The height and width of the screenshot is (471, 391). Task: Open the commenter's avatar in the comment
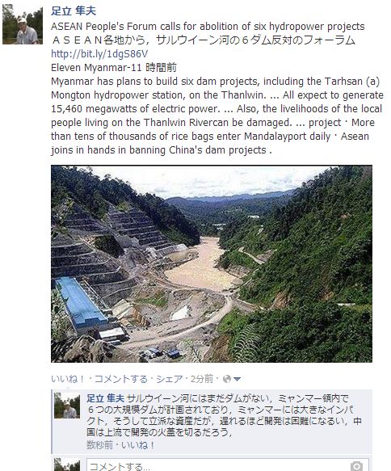click(x=67, y=406)
